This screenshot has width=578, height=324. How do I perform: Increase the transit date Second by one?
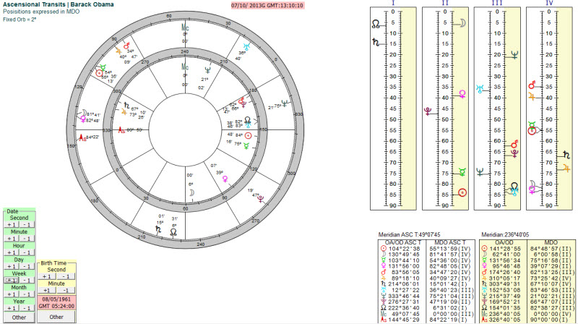[12, 224]
